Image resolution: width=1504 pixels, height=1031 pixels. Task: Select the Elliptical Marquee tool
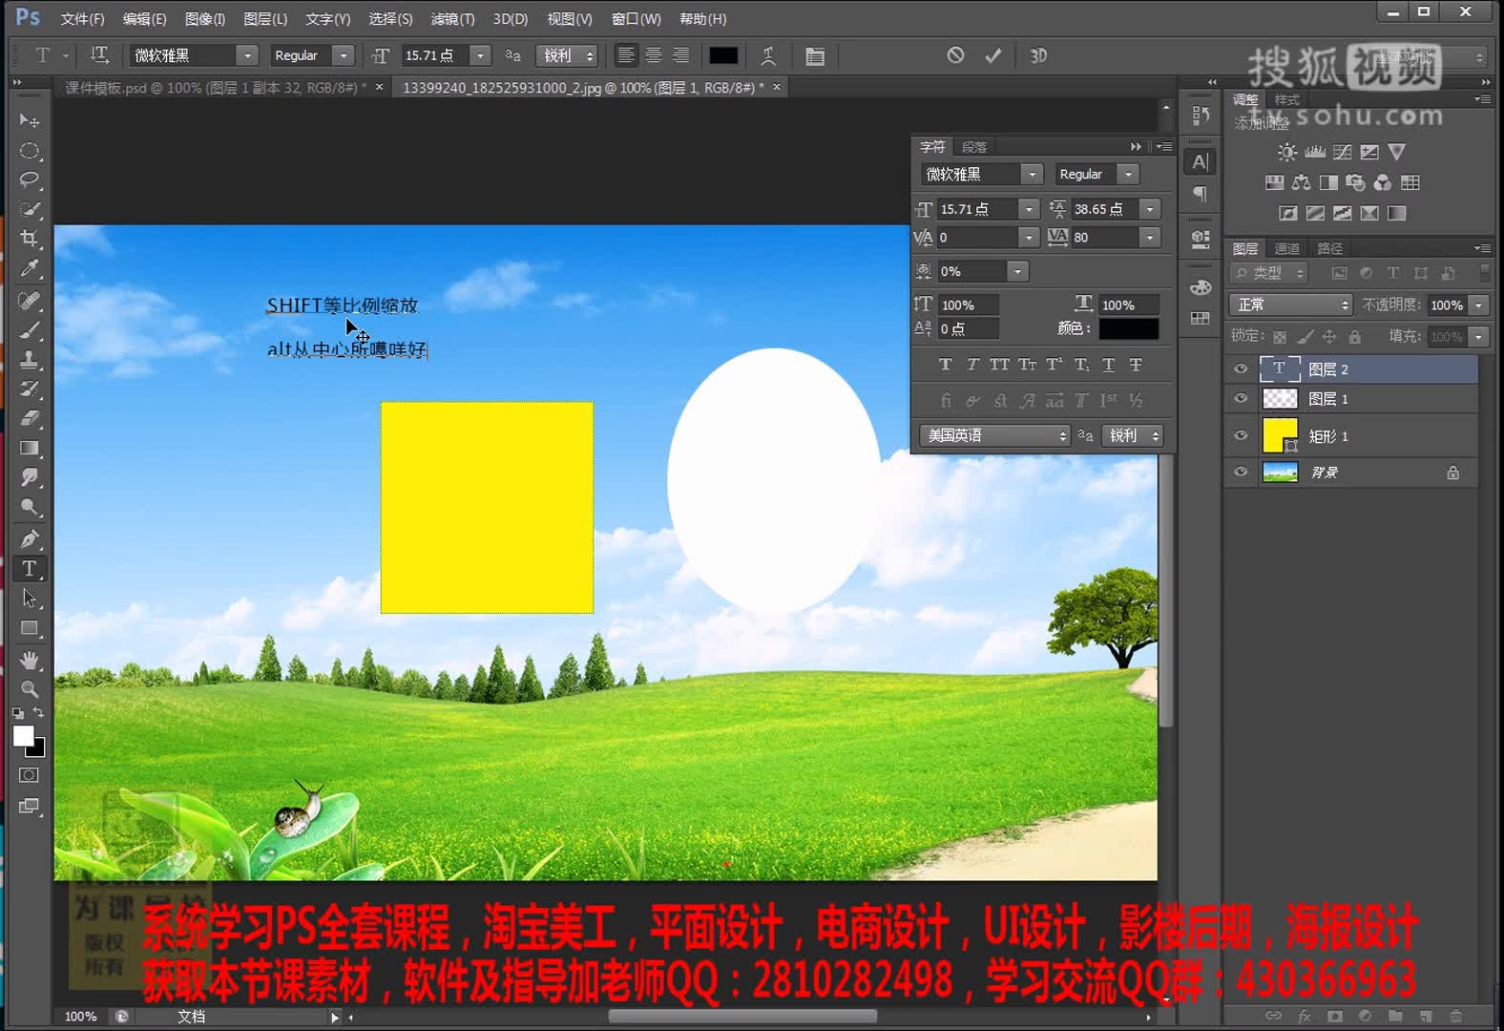coord(30,151)
